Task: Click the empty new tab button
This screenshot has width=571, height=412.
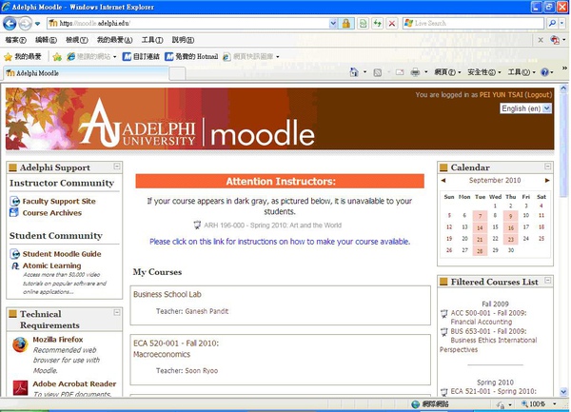Action: tap(177, 73)
